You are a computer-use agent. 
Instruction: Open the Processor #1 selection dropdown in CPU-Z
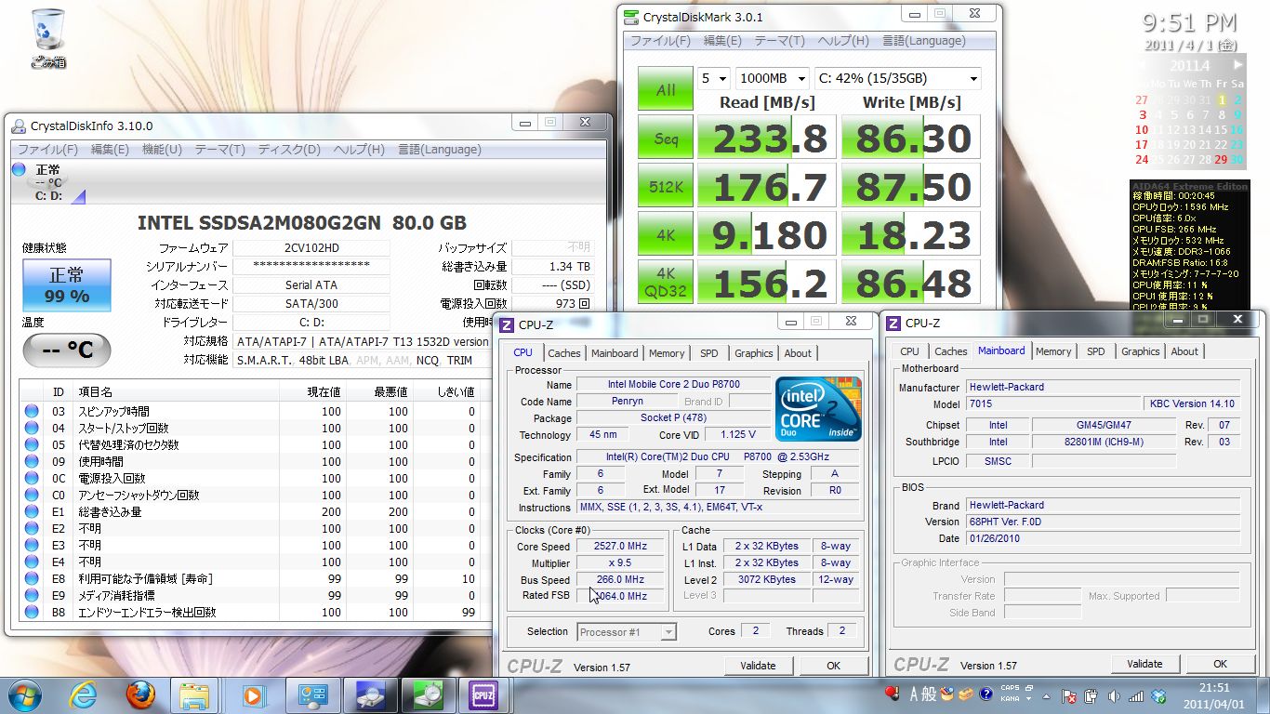click(x=627, y=632)
